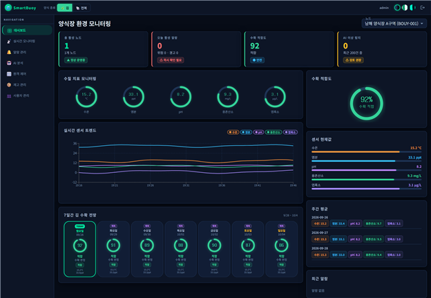Click the ring gauge showing 89 in forecast
431x298 pixels.
(x=147, y=245)
